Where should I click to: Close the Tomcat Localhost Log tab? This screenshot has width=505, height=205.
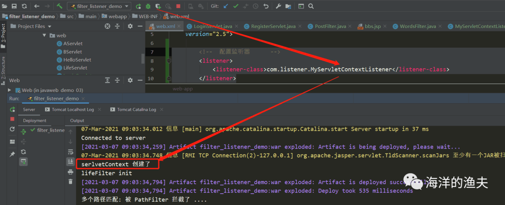(99, 109)
